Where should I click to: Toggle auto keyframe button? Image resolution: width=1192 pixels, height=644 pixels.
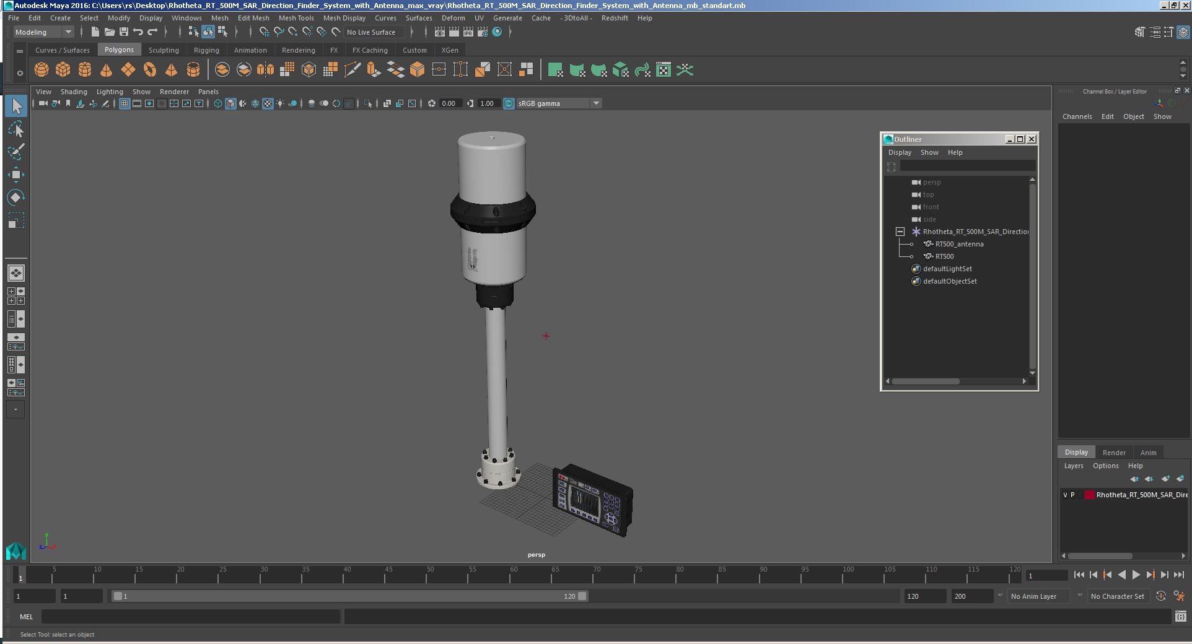point(1161,596)
